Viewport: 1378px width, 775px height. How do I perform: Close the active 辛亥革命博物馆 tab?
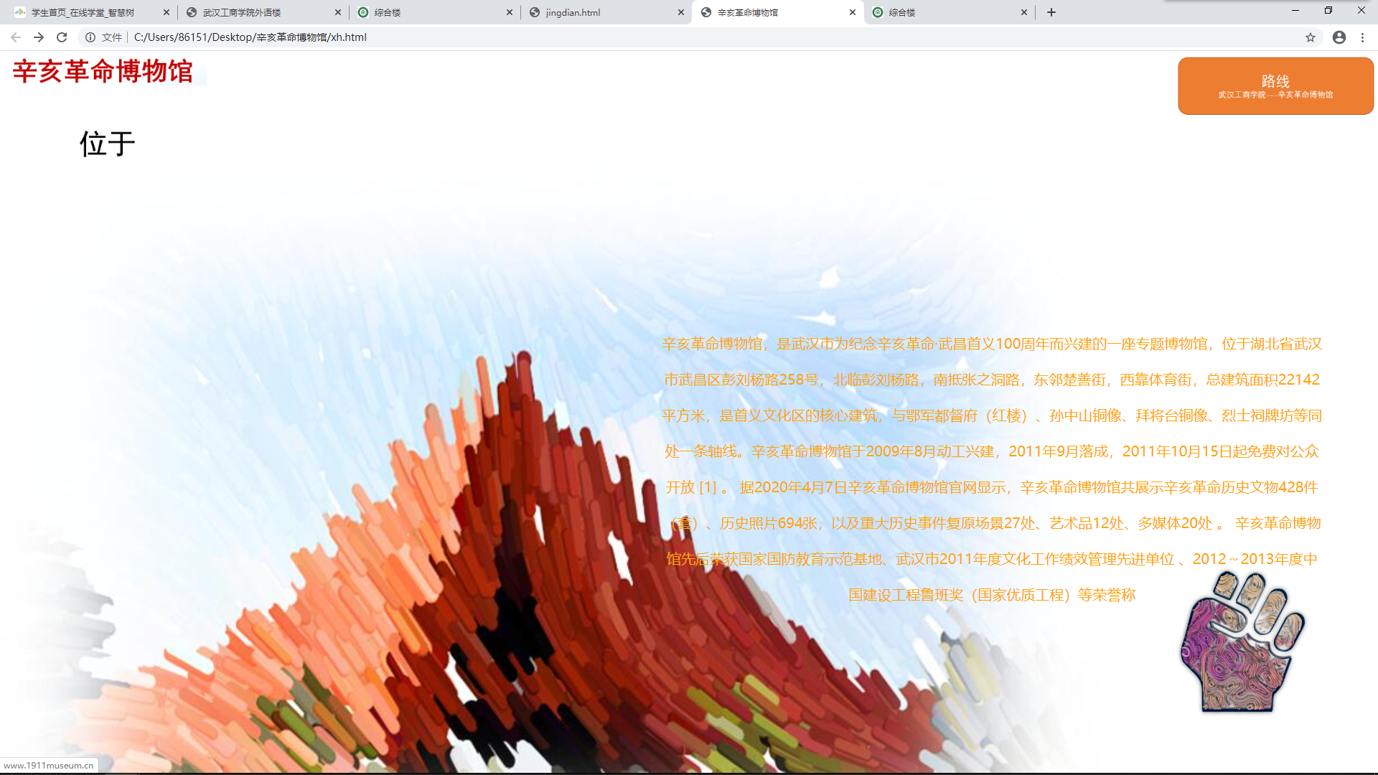(853, 12)
